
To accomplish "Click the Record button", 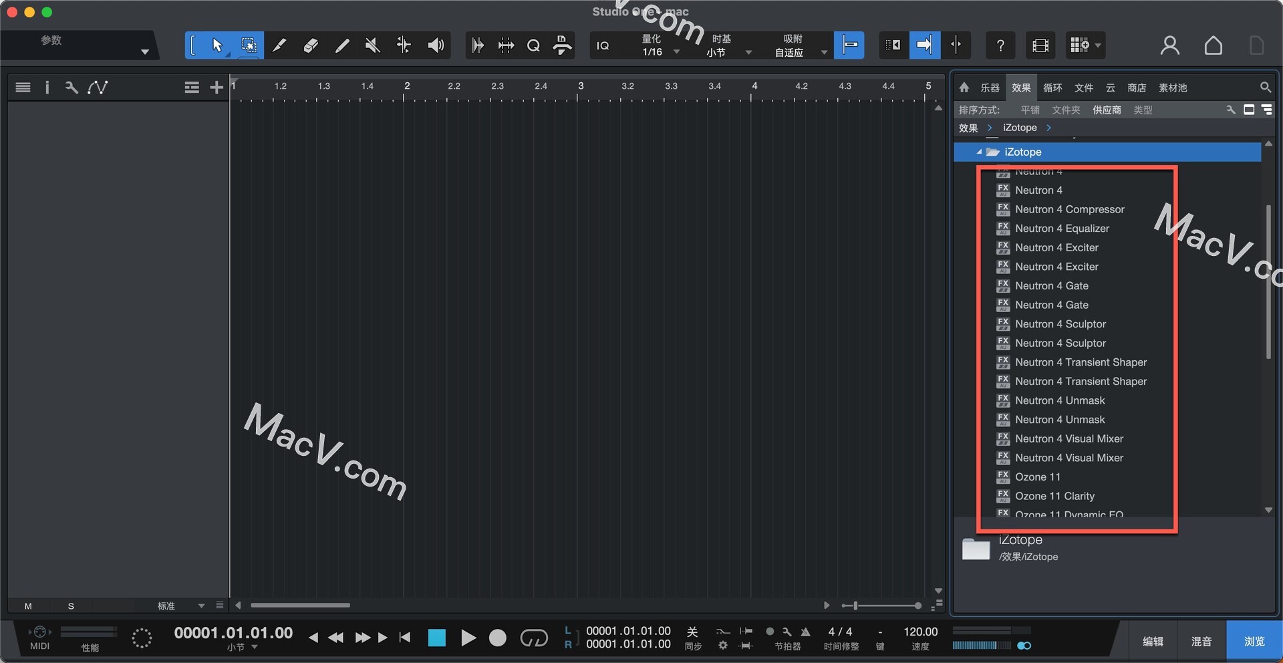I will pyautogui.click(x=498, y=638).
